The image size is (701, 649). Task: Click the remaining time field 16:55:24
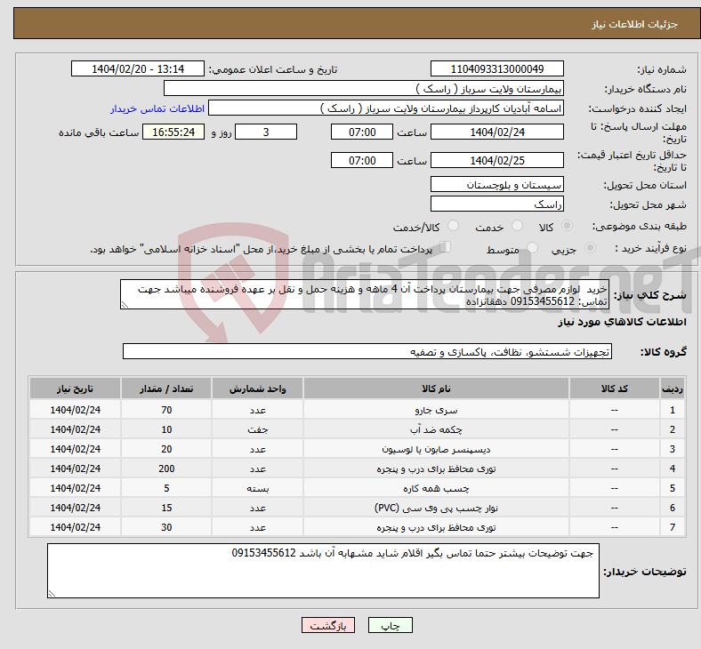pyautogui.click(x=173, y=132)
